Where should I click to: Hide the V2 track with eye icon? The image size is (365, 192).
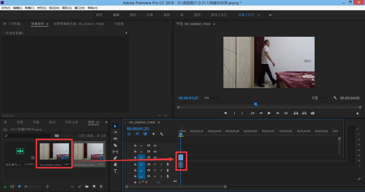click(155, 151)
